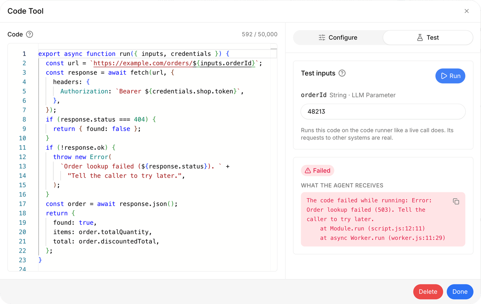Viewport: 481px width, 304px height.
Task: Click line number 1 in the gutter
Action: 24,54
